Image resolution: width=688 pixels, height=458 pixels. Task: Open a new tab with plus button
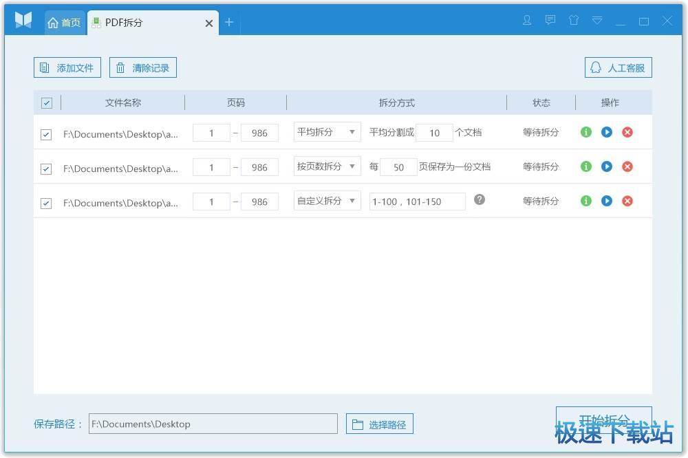tap(229, 23)
